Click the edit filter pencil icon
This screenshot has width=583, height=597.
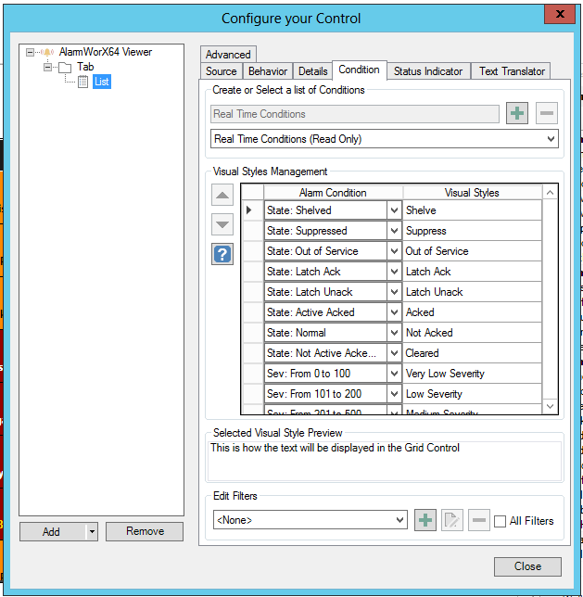coord(451,520)
